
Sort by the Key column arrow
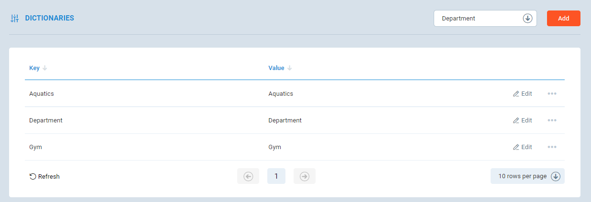[45, 68]
